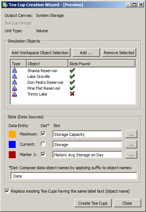Pick the orange Maximum color swatch
Image resolution: width=146 pixels, height=212 pixels.
tap(12, 134)
